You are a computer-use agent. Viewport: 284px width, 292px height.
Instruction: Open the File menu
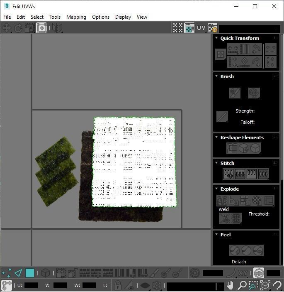click(7, 17)
